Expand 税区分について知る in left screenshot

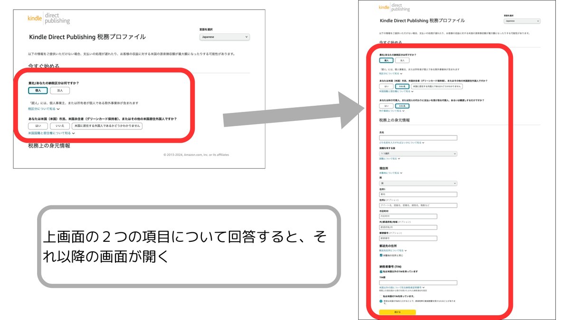tap(44, 109)
